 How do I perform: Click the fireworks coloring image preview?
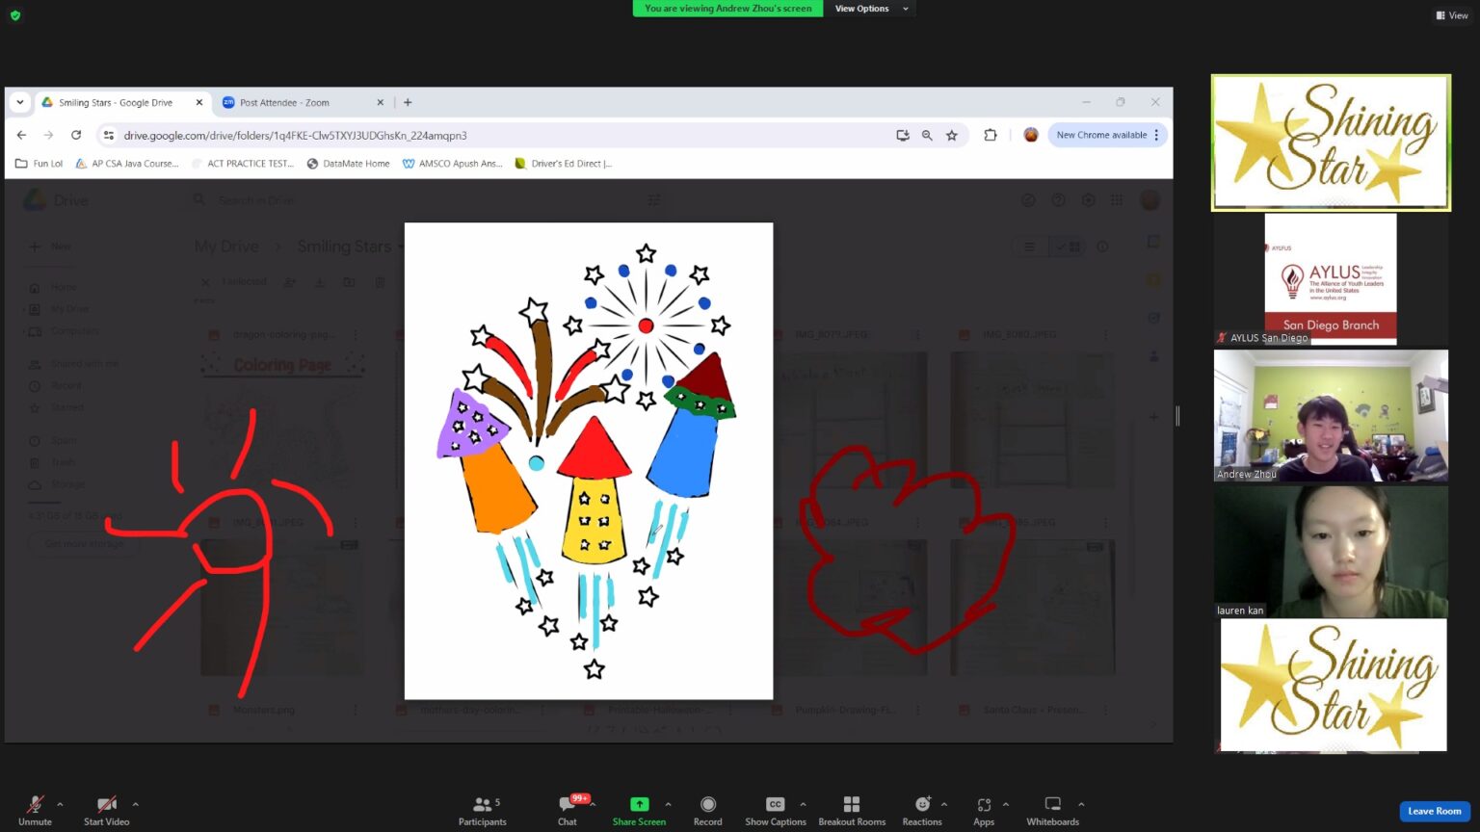[589, 461]
